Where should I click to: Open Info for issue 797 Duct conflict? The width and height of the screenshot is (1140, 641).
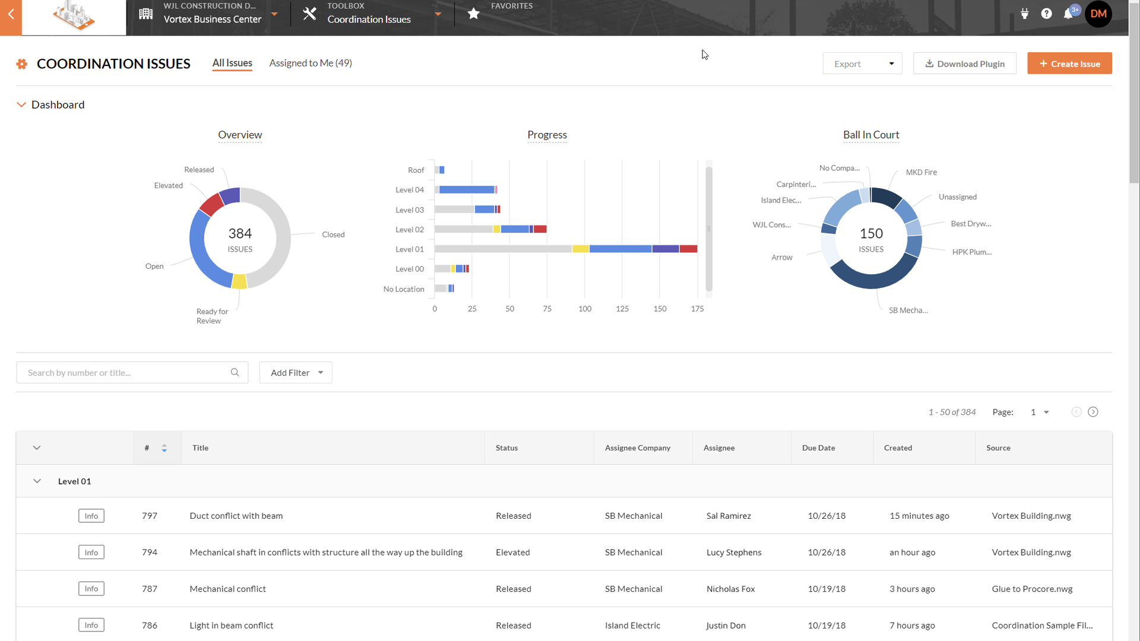click(x=91, y=515)
